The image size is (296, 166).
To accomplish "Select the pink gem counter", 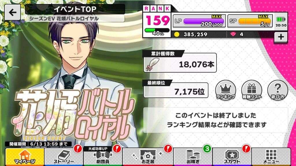I will [237, 34].
